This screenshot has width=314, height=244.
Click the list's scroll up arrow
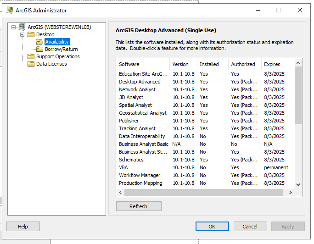[298, 63]
